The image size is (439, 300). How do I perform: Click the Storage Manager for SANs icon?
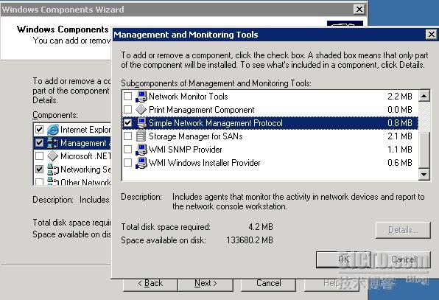(x=141, y=136)
